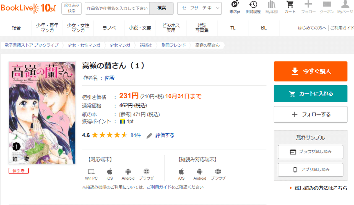
Task: Open My本棚 bookshelf icon
Action: click(x=271, y=7)
